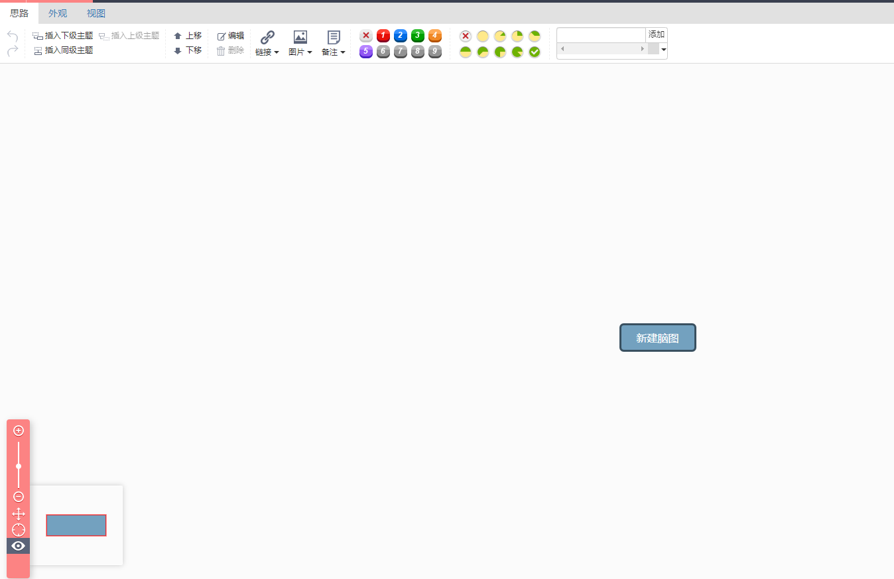Set priority 9 (gray icon)
The image size is (894, 579).
click(x=435, y=52)
